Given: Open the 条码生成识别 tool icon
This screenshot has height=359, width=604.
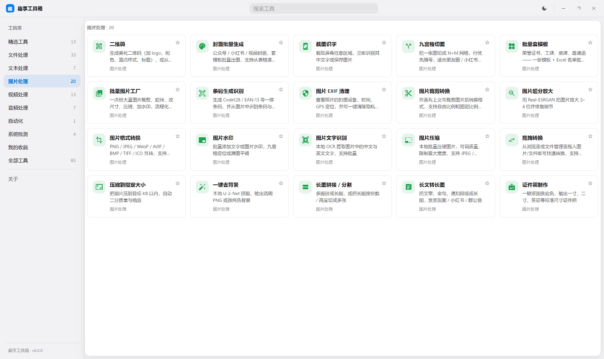Looking at the screenshot, I should click(202, 93).
